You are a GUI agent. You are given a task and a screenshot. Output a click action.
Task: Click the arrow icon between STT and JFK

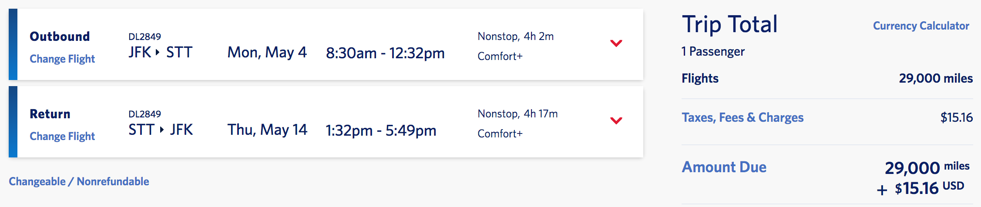(162, 130)
